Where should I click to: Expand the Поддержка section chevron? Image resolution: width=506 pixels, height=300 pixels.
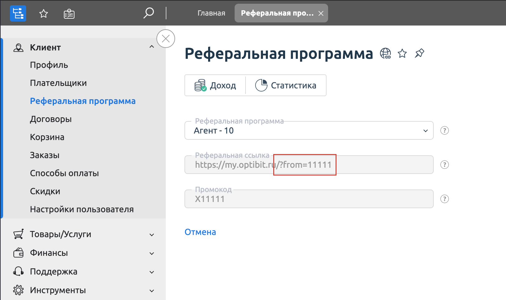[x=152, y=272]
